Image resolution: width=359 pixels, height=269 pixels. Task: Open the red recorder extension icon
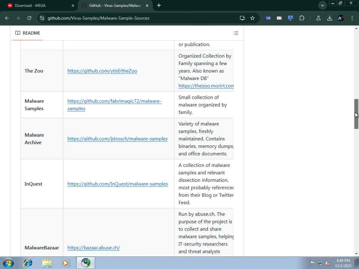click(279, 18)
